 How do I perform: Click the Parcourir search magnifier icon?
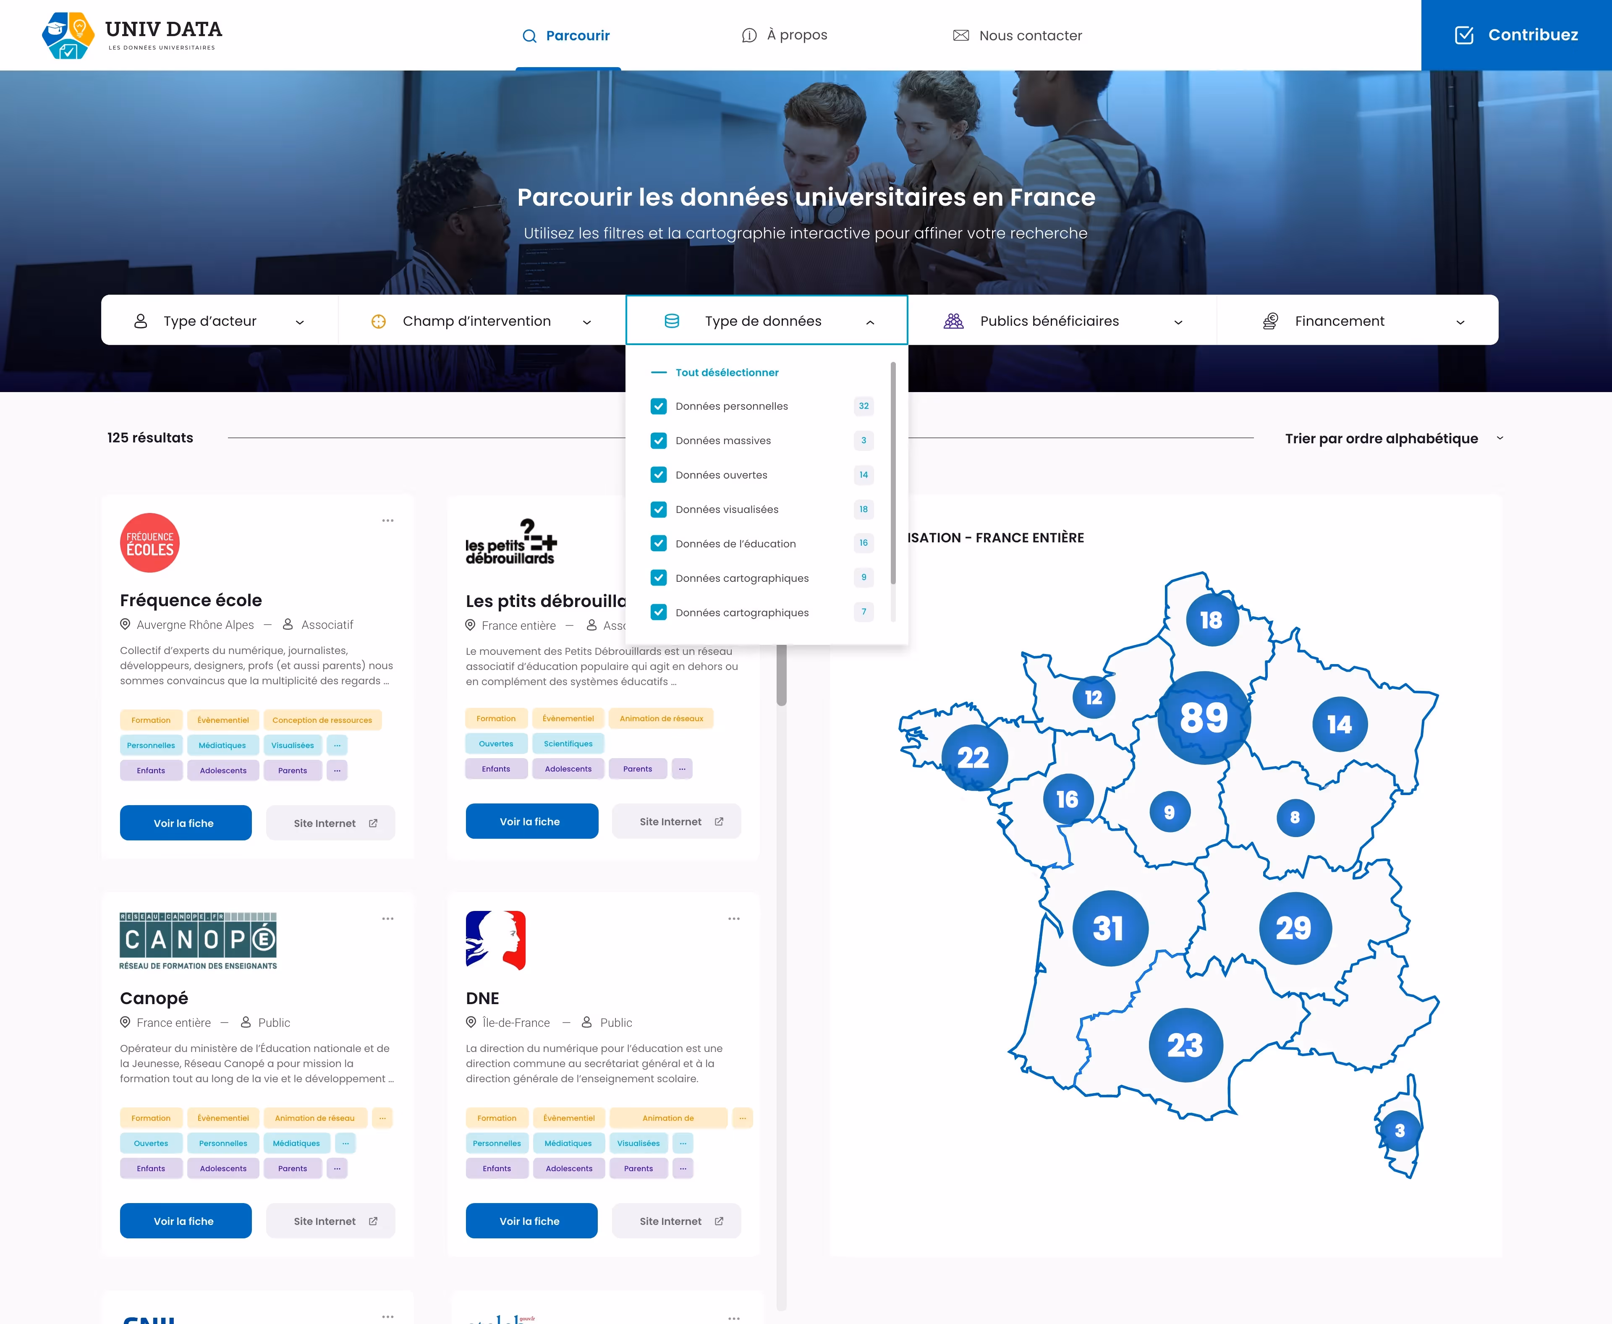[x=529, y=36]
